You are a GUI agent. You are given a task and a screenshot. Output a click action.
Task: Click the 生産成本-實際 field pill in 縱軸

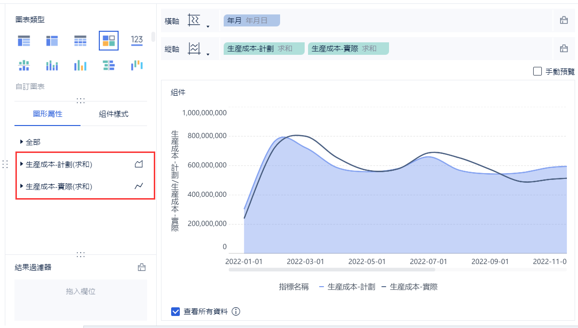tap(348, 49)
